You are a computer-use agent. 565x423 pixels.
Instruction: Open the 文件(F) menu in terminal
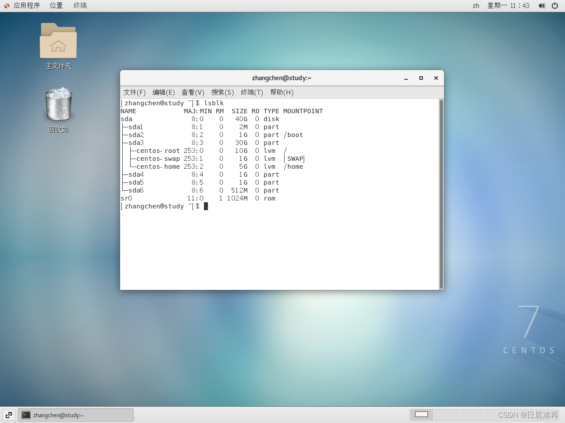[x=135, y=92]
